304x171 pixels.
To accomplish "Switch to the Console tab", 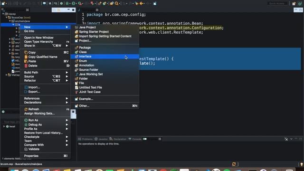I will pyautogui.click(x=135, y=139).
